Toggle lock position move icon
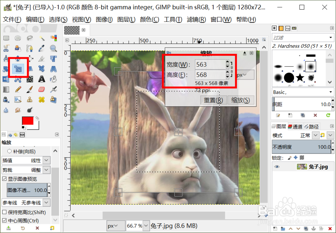 coord(296,157)
